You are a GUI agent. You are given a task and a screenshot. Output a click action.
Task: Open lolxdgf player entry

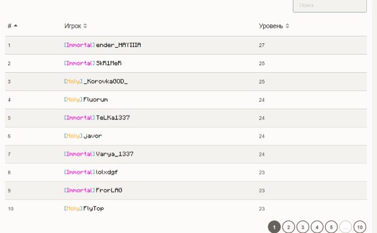pyautogui.click(x=107, y=172)
